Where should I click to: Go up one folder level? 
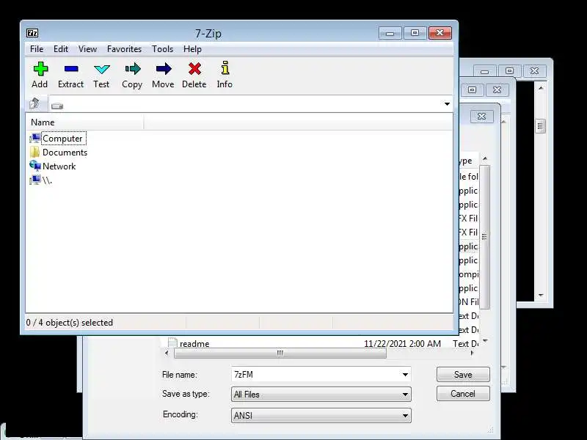(34, 103)
